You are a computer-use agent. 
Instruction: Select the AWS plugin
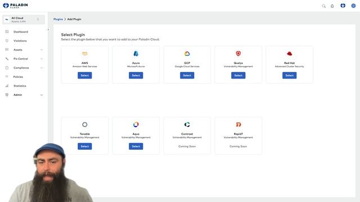(85, 75)
